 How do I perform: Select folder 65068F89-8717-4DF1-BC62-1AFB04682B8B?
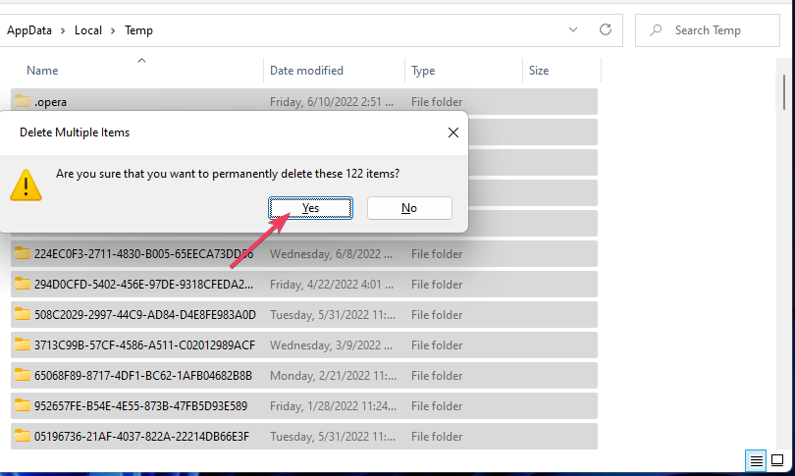pyautogui.click(x=143, y=376)
